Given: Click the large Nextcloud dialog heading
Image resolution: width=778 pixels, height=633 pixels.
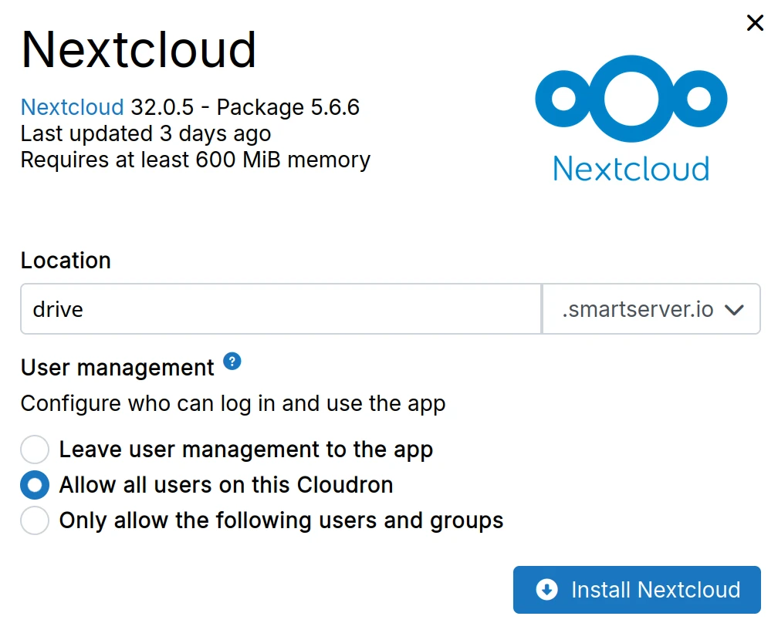Looking at the screenshot, I should click(139, 50).
